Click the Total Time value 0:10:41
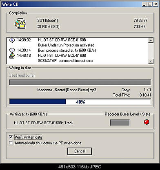This screenshot has width=160, height=170. coord(145,95)
